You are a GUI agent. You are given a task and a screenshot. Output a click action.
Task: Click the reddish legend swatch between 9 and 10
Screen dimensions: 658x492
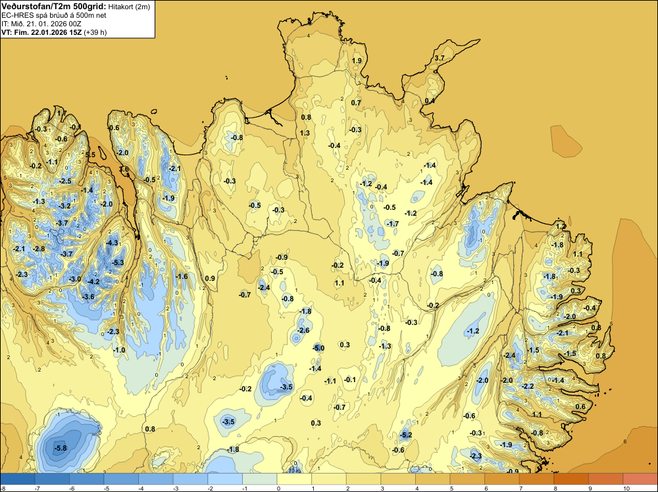click(605, 479)
